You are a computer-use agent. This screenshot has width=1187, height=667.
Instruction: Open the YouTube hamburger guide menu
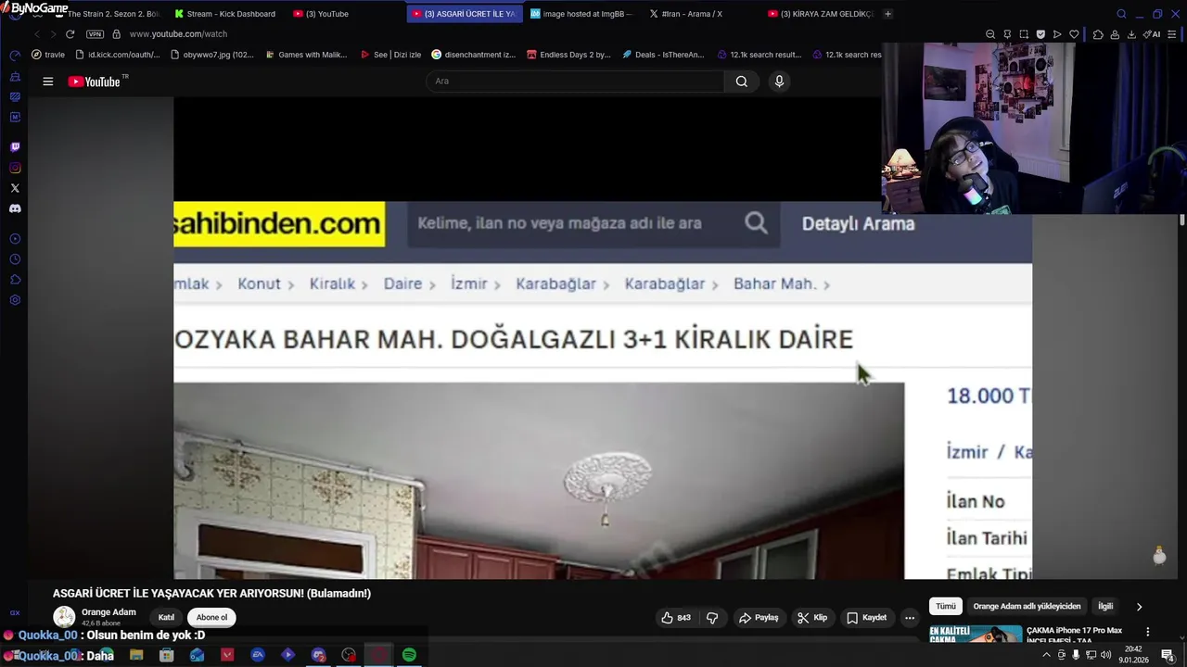coord(47,82)
